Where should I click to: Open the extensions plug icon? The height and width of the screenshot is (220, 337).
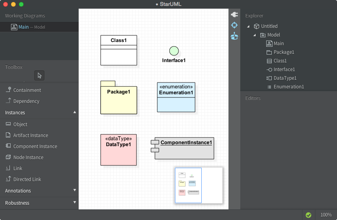[234, 15]
